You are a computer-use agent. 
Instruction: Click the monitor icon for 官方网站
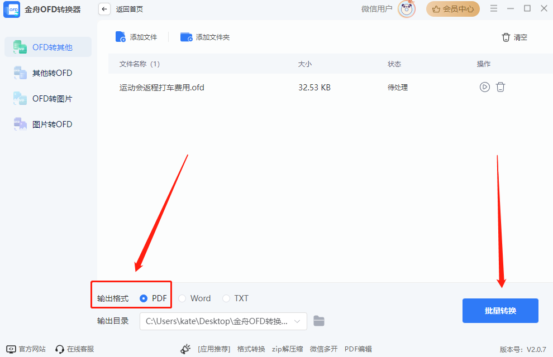(11, 349)
